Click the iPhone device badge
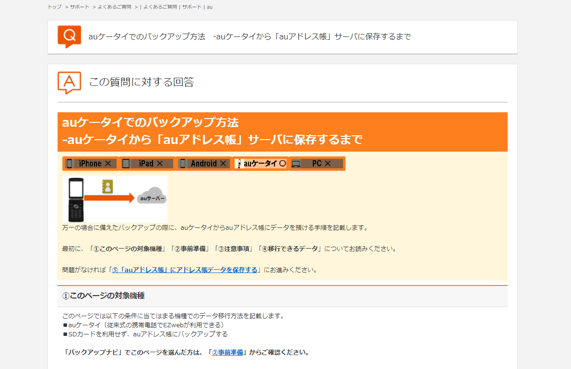The image size is (571, 369). [91, 164]
